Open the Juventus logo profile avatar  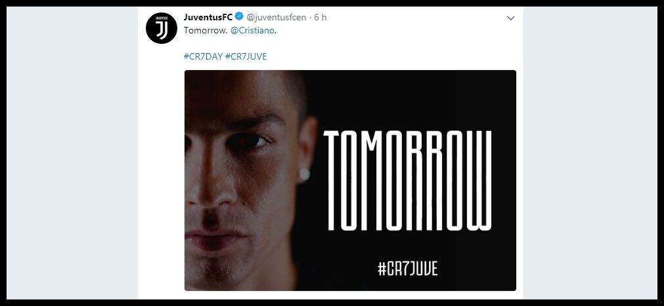tap(162, 28)
